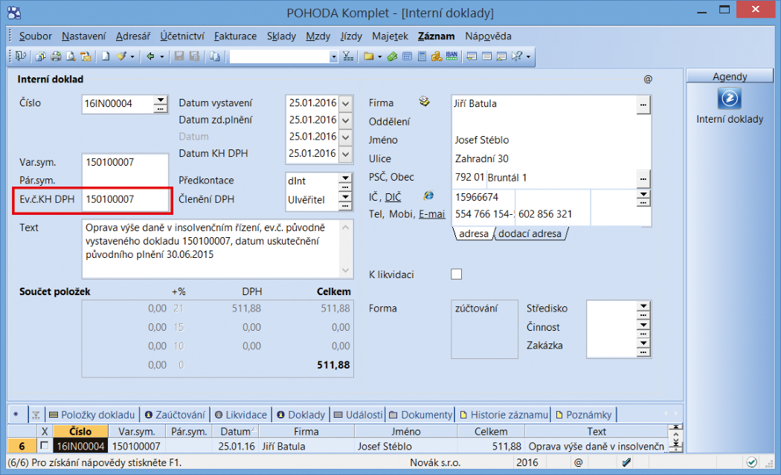
Task: Tick the K likvidaci checkbox
Action: click(456, 274)
